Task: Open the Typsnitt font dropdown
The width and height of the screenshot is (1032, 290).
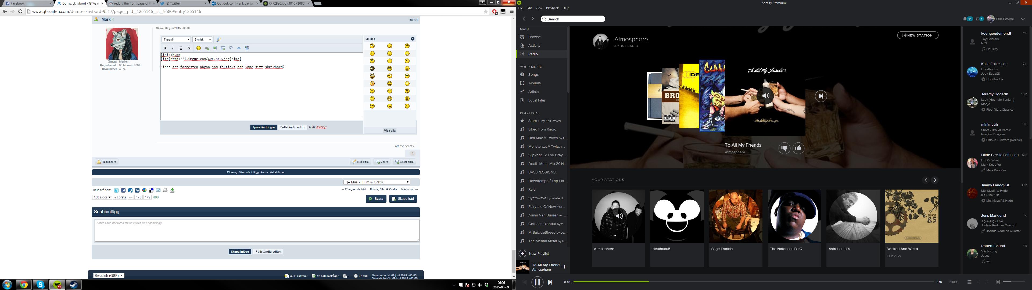Action: point(176,39)
